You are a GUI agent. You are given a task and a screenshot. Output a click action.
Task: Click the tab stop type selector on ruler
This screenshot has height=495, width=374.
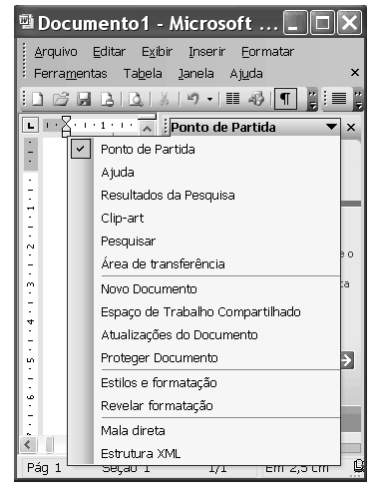pos(31,126)
